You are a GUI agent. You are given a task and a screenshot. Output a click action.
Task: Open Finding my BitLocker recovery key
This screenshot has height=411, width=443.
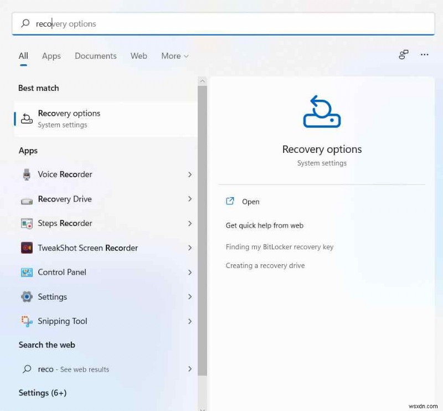[x=280, y=246]
